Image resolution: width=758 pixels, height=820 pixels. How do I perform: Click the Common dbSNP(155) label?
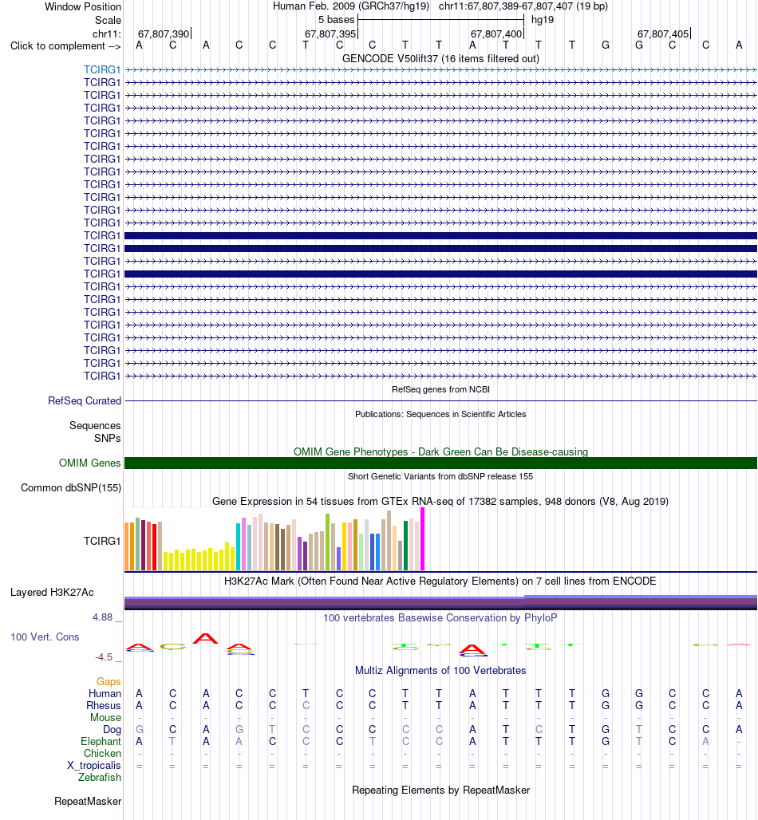(x=71, y=488)
